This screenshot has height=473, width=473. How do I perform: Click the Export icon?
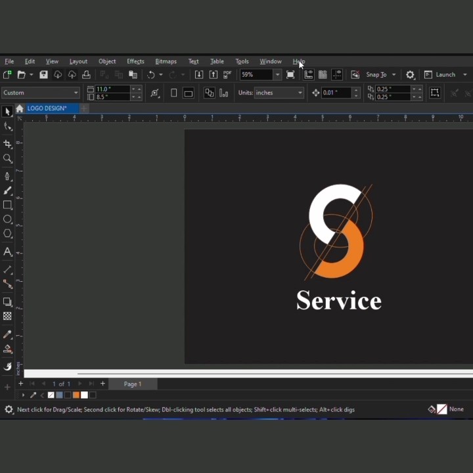(x=214, y=74)
